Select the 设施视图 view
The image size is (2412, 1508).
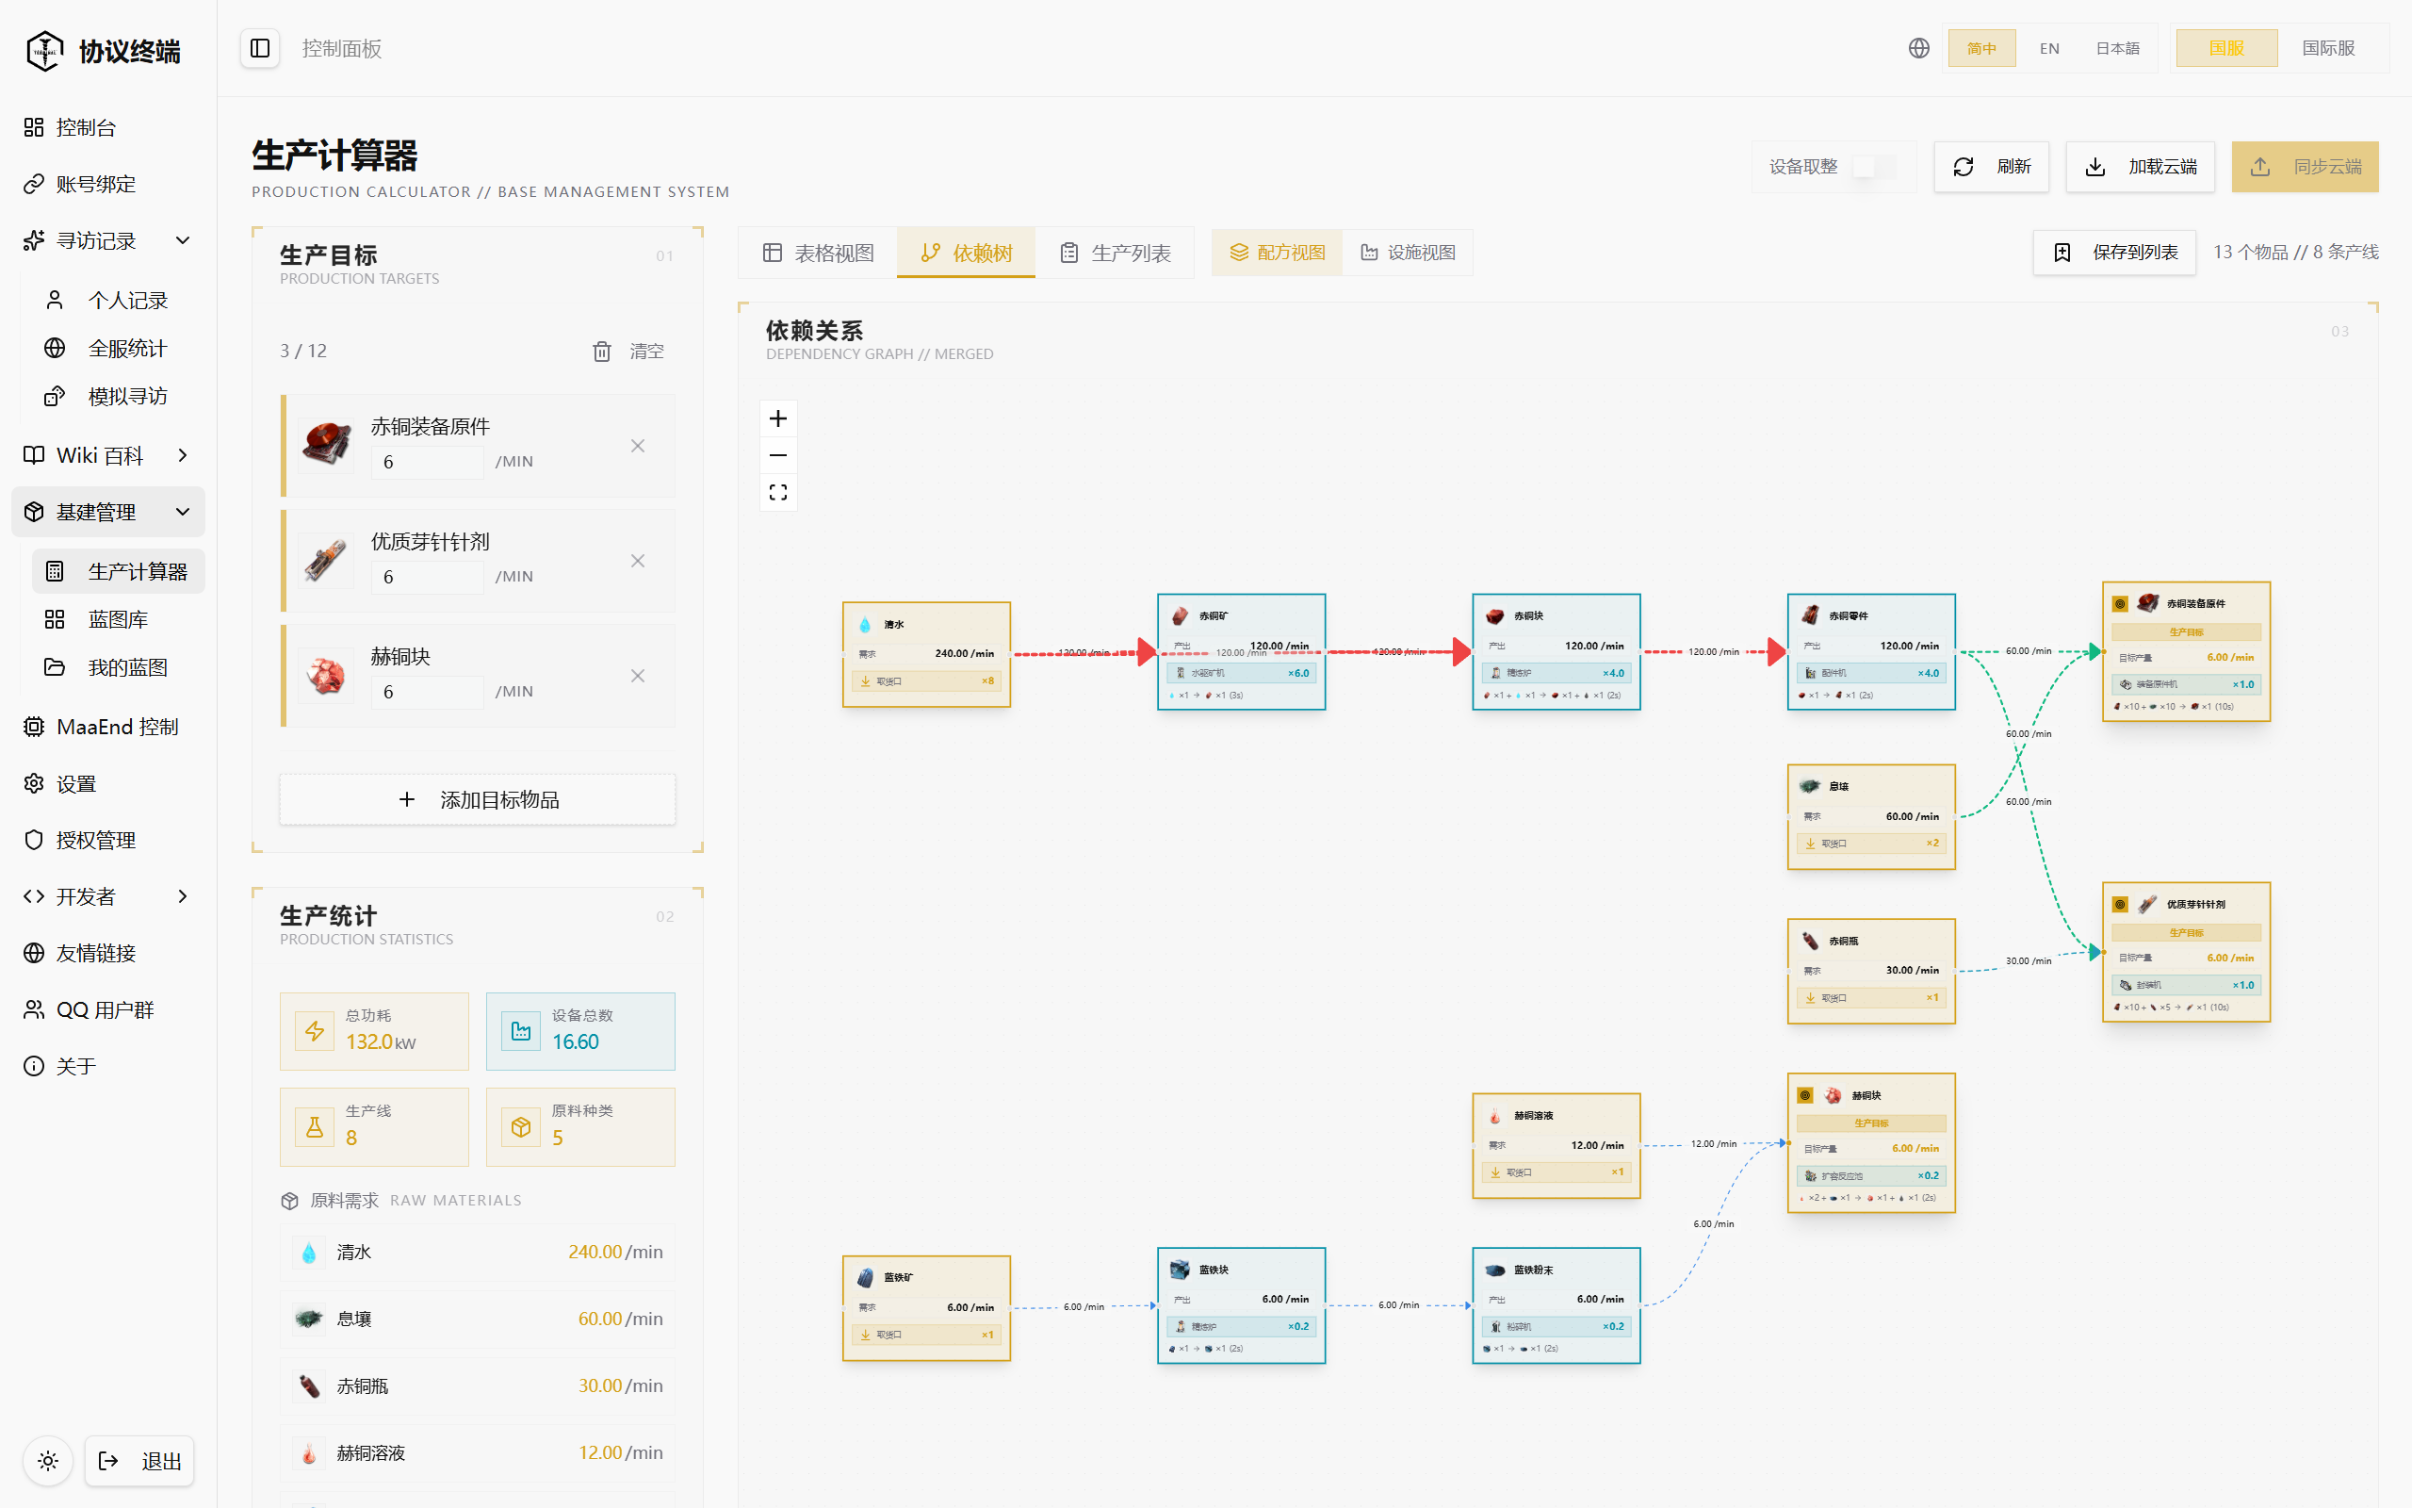point(1408,253)
